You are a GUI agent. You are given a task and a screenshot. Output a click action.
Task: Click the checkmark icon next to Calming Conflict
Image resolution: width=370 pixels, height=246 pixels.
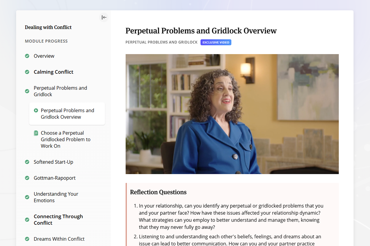tap(27, 72)
